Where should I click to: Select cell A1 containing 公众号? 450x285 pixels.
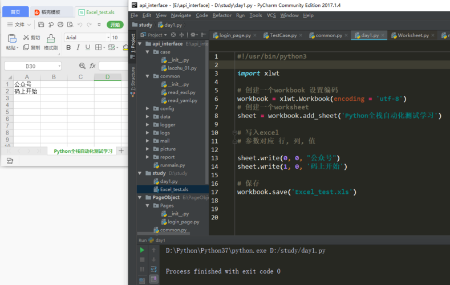coord(27,84)
